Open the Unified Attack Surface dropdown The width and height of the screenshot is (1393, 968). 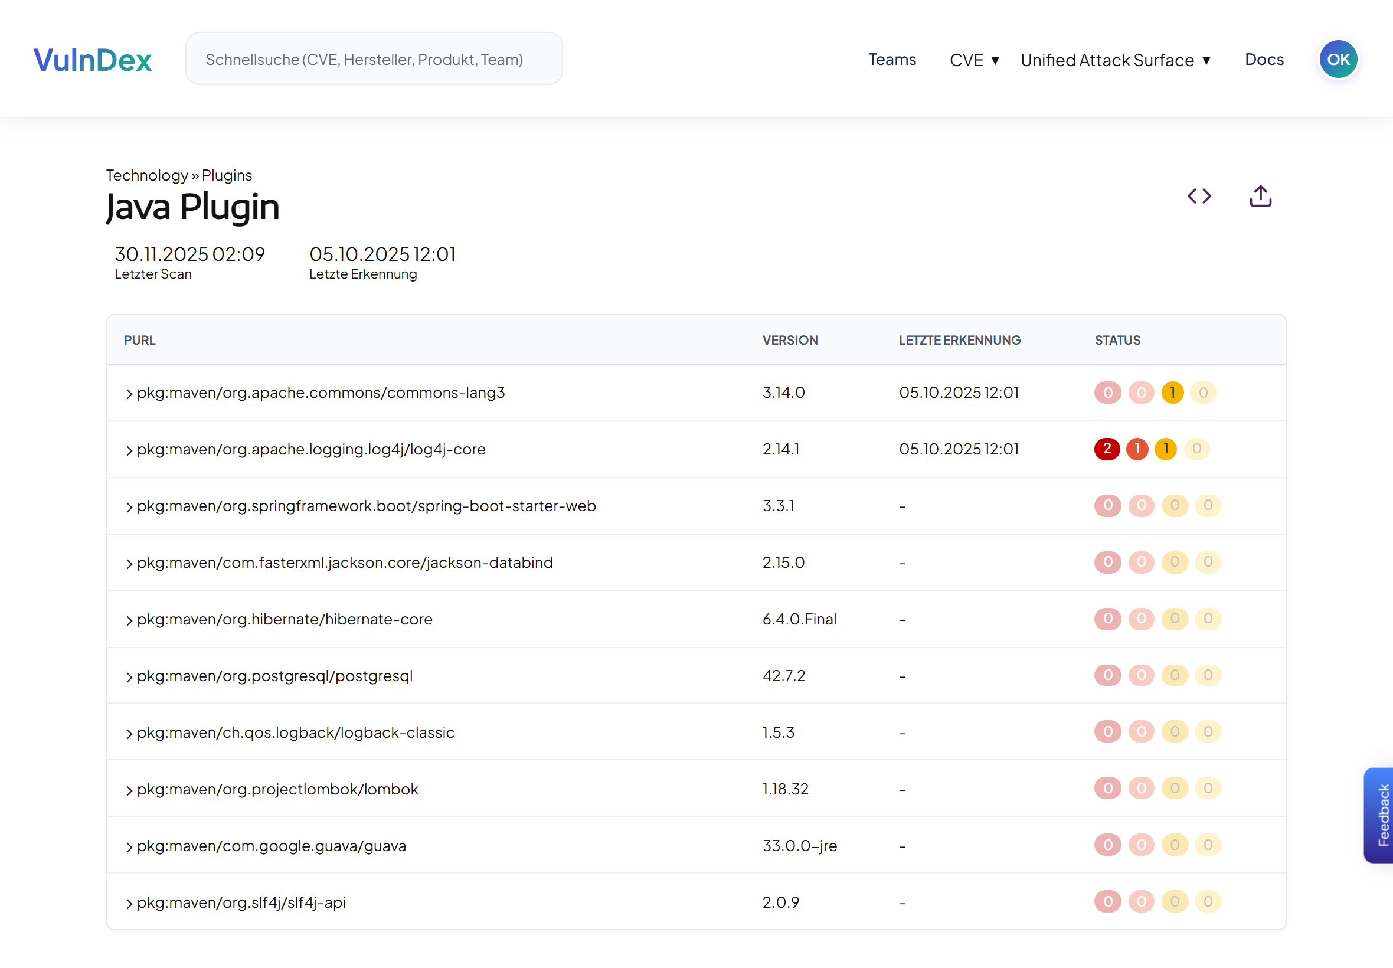point(1116,60)
